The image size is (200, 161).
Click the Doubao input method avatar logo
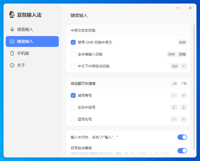point(12,15)
